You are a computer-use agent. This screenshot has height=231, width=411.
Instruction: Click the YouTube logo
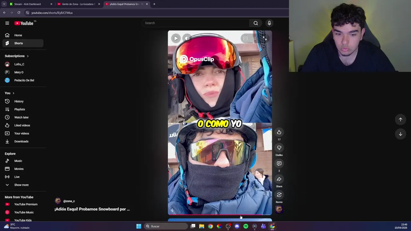point(24,23)
